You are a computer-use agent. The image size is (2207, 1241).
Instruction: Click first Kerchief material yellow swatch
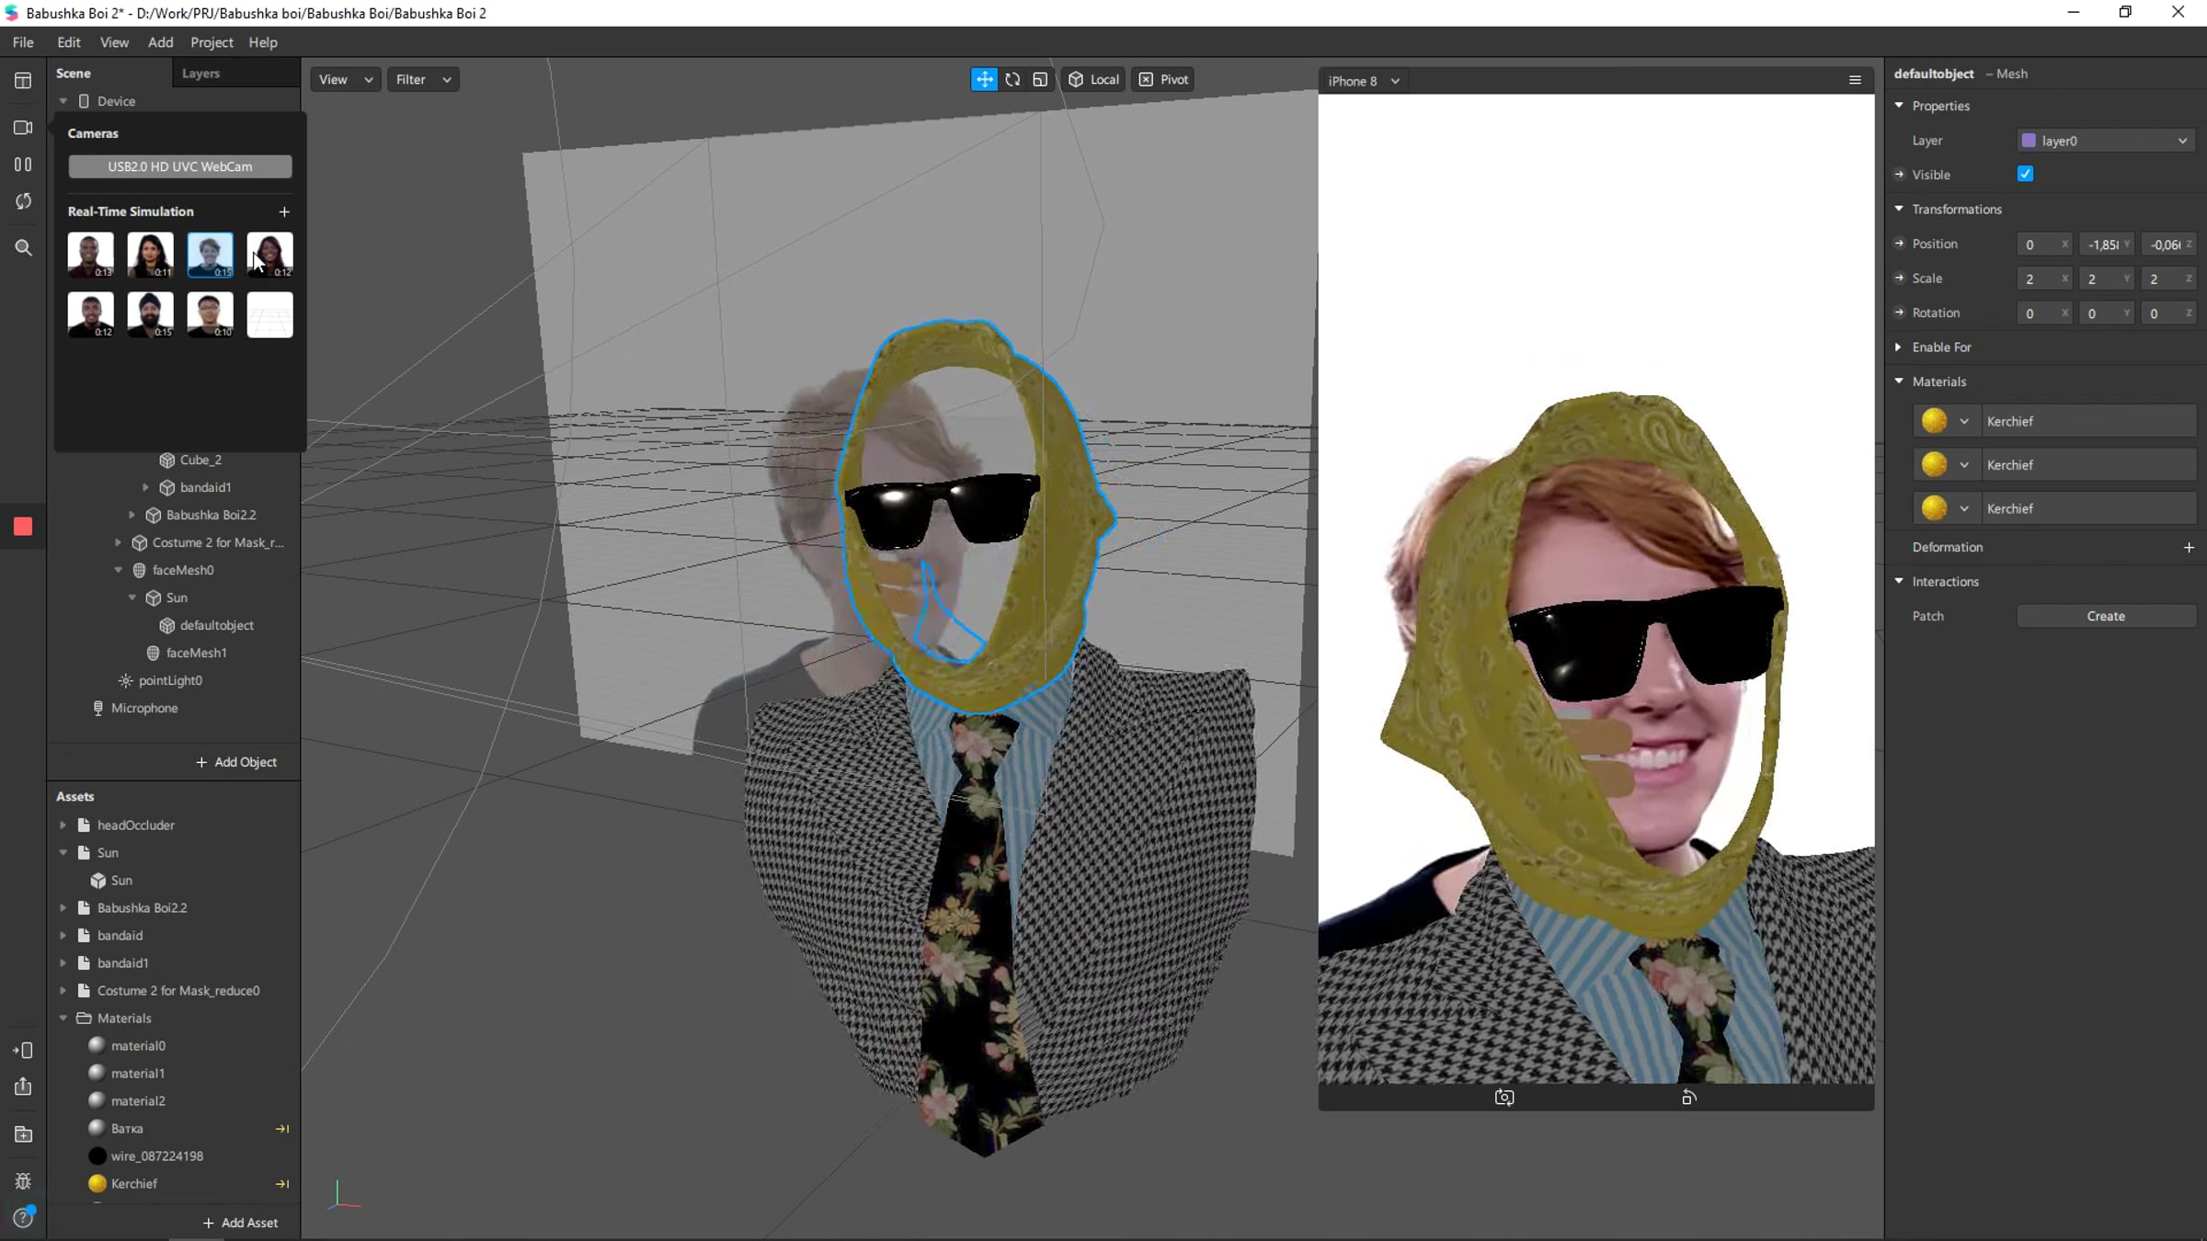(1934, 421)
